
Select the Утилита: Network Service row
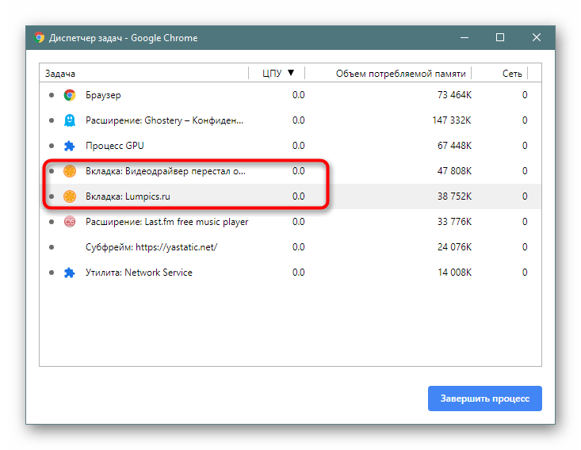click(x=290, y=273)
